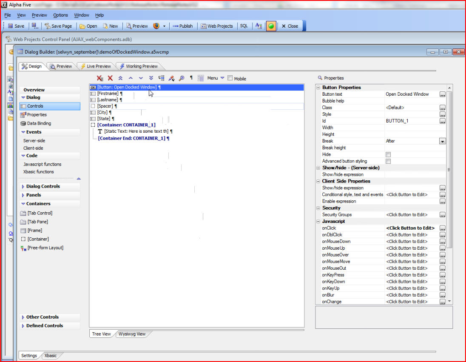Click the Close button in main toolbar
Viewport: 466px width, 362px height.
pos(290,26)
